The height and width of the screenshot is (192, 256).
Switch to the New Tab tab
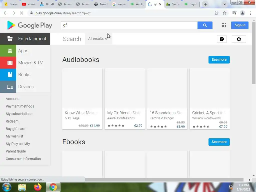[x=101, y=4]
